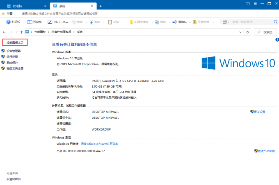The width and height of the screenshot is (279, 185).
Task: Launch PhotoMax from the toolbar
Action: 58,22
